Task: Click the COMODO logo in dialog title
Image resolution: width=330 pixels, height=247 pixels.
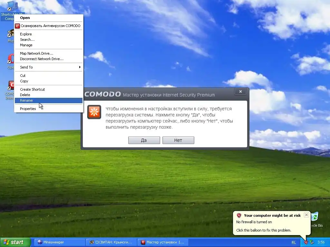Action: [x=102, y=94]
